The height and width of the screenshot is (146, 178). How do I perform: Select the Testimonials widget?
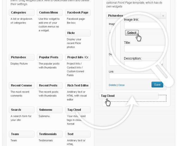(49, 134)
